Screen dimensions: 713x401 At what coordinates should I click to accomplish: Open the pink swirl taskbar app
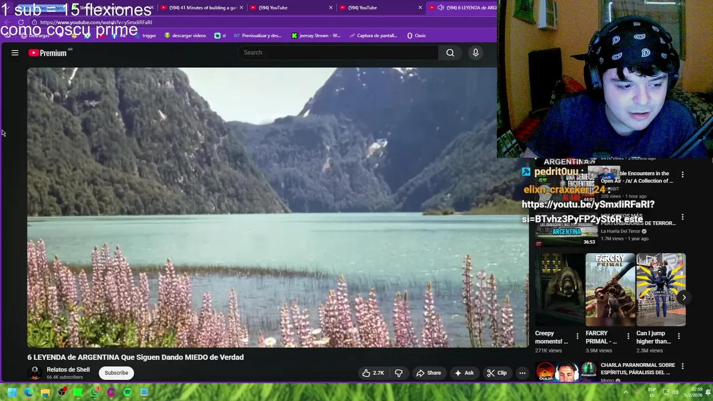[x=111, y=392]
